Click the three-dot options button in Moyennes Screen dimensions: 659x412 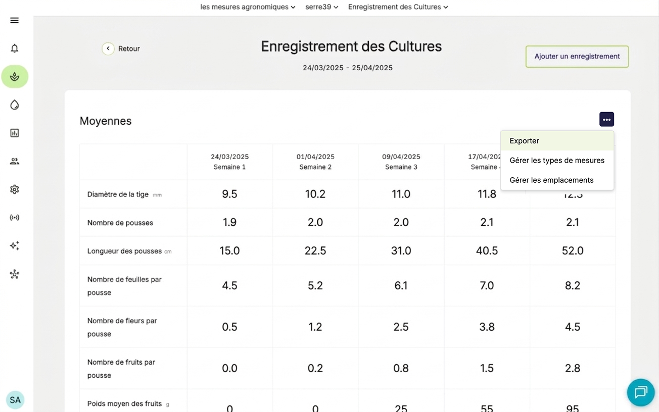point(606,120)
